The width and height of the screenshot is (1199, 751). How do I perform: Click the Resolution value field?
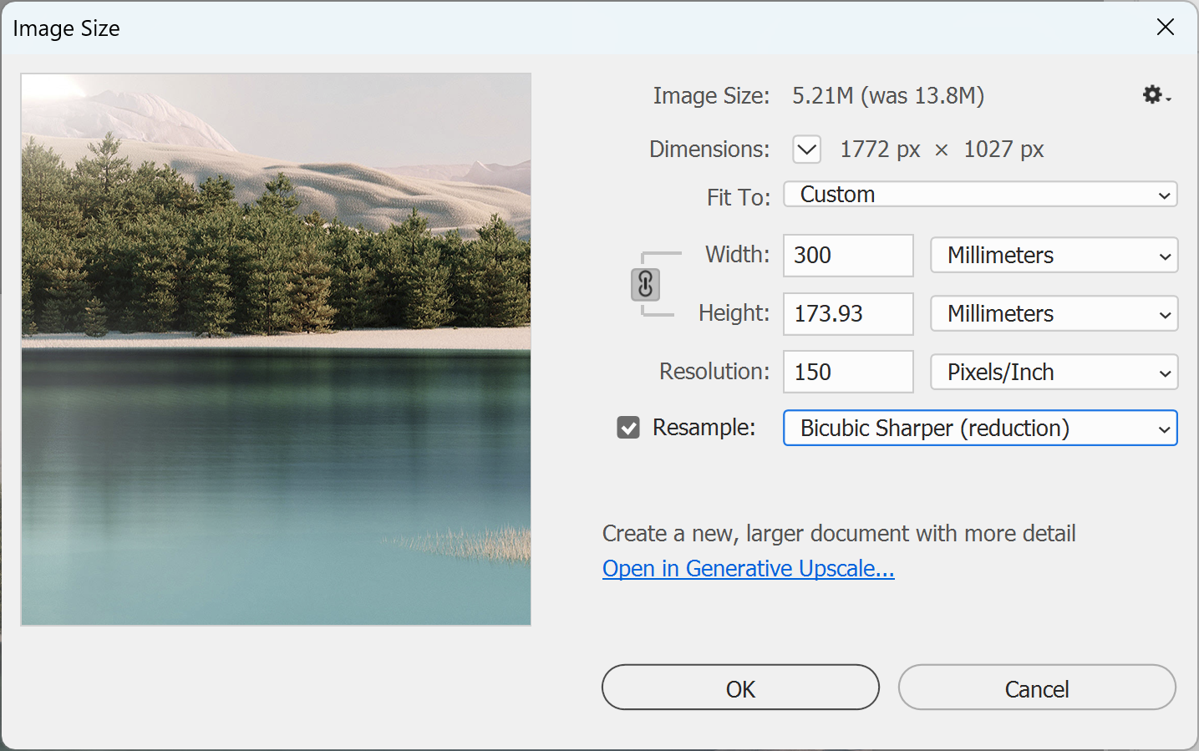coord(848,372)
